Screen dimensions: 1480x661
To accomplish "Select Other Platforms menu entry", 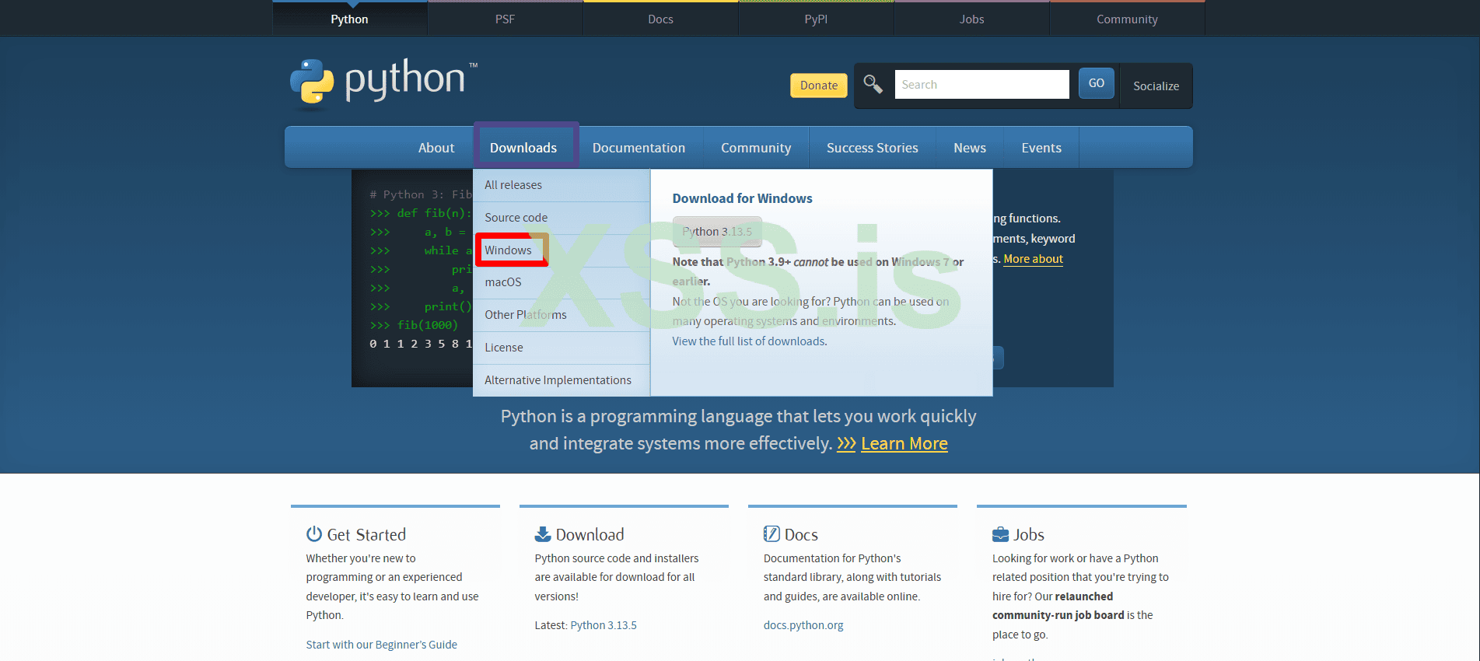I will point(562,315).
